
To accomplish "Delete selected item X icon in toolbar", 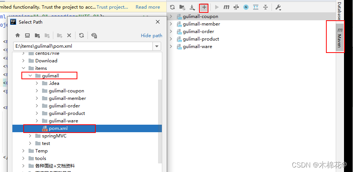I will tap(69, 35).
